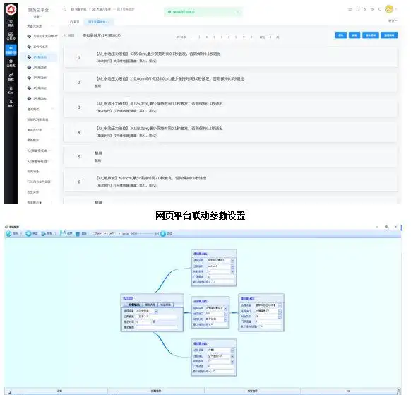The width and height of the screenshot is (418, 395).
Task: Click the title link of the top node
Action: tap(201, 254)
